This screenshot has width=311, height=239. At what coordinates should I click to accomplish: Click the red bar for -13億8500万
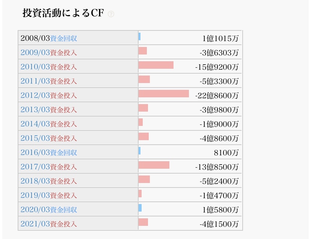pyautogui.click(x=154, y=165)
